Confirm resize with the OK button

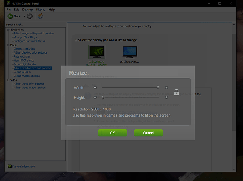pyautogui.click(x=112, y=133)
